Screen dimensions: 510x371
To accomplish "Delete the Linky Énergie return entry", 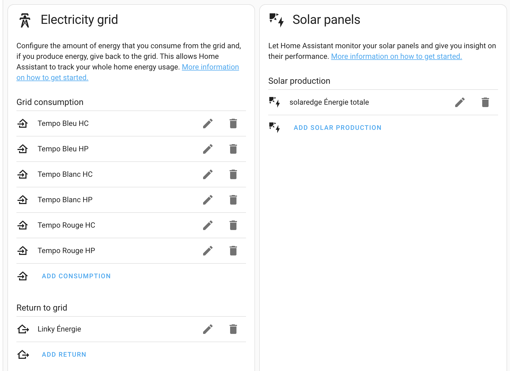I will [233, 329].
